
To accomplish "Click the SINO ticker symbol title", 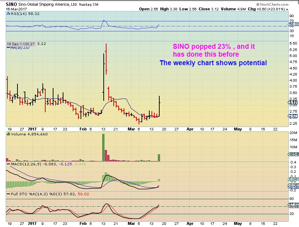I will tap(11, 4).
